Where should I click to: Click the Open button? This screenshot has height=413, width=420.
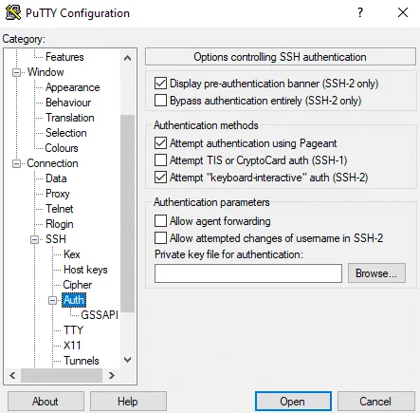[293, 402]
